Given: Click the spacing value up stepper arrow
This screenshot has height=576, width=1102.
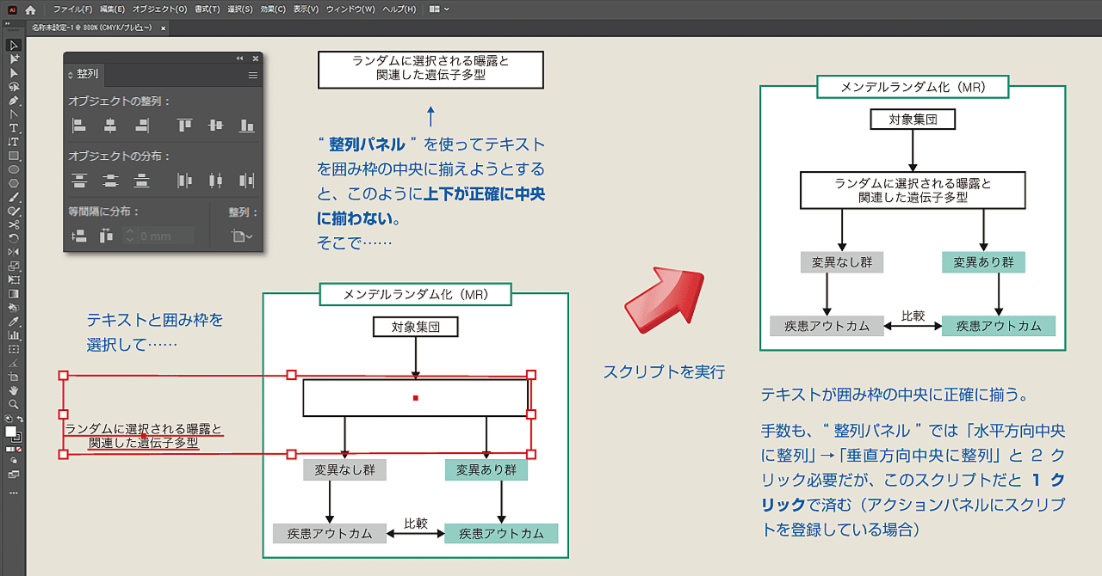Looking at the screenshot, I should click(129, 230).
